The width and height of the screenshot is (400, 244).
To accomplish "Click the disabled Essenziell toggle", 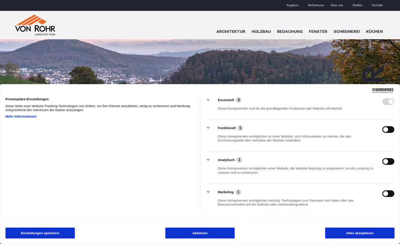I will click(x=388, y=101).
